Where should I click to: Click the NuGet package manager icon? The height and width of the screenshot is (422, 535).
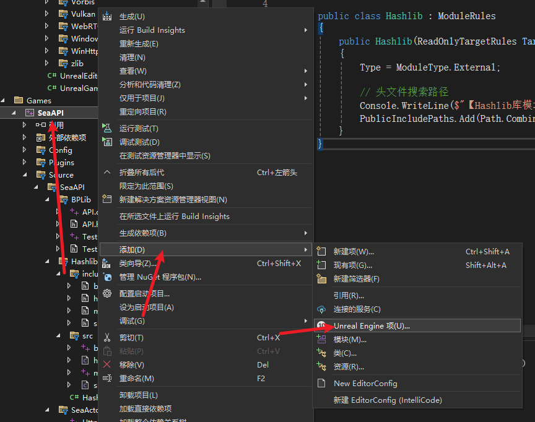coord(107,277)
